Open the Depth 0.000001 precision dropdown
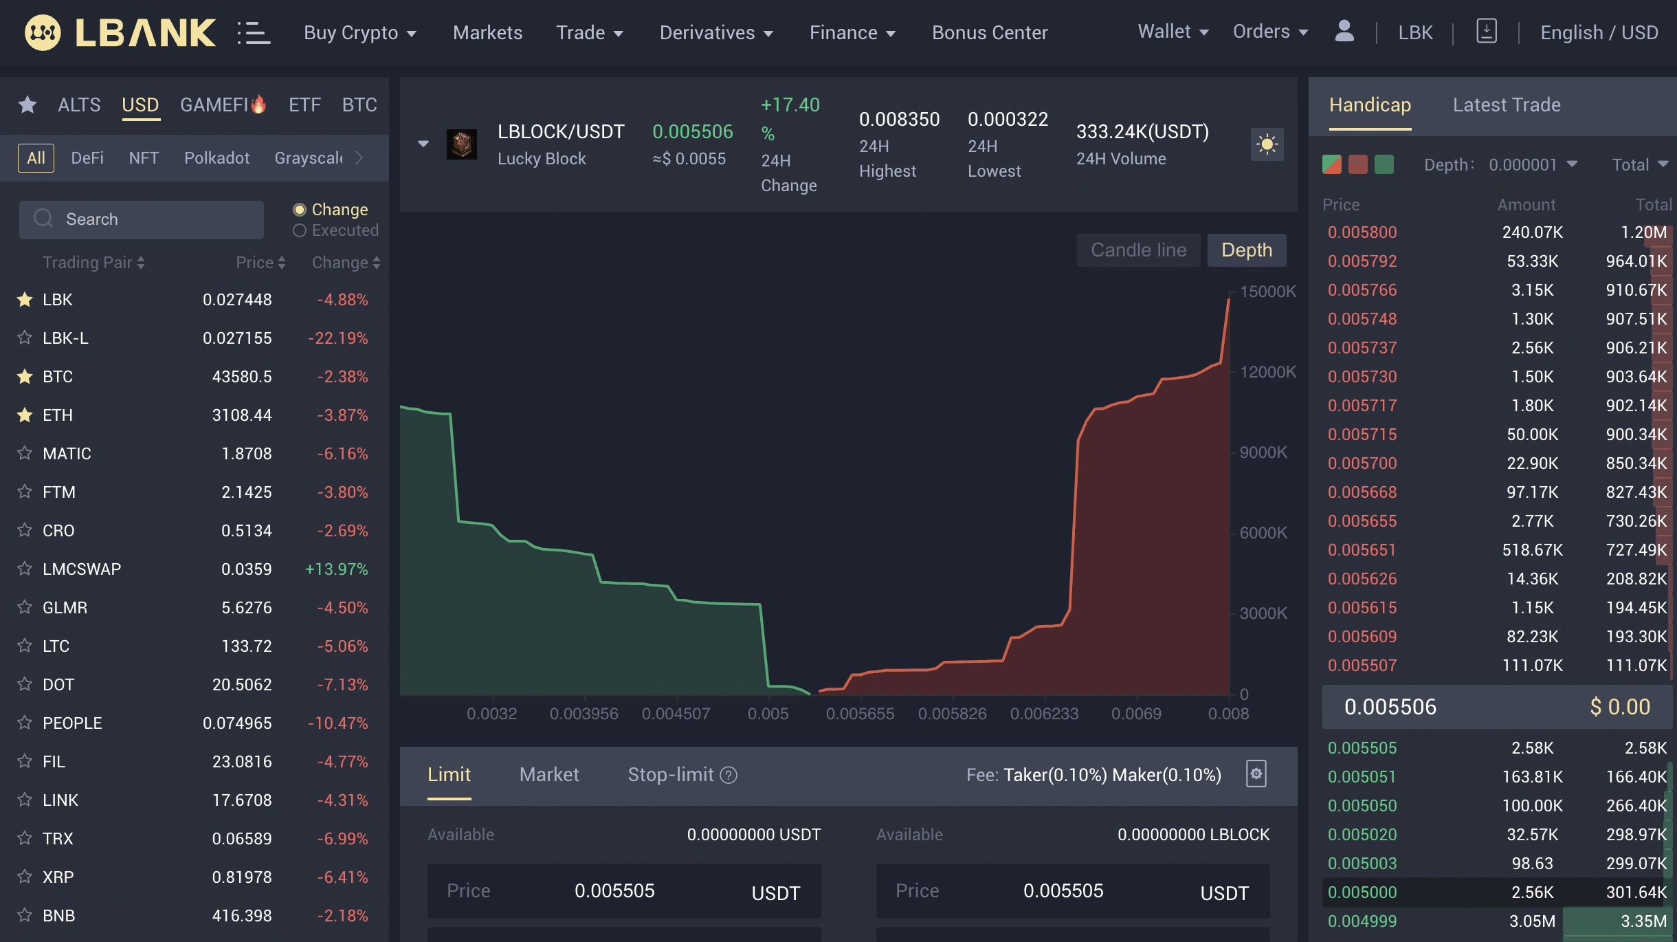Screen dimensions: 1677x942 (1533, 164)
